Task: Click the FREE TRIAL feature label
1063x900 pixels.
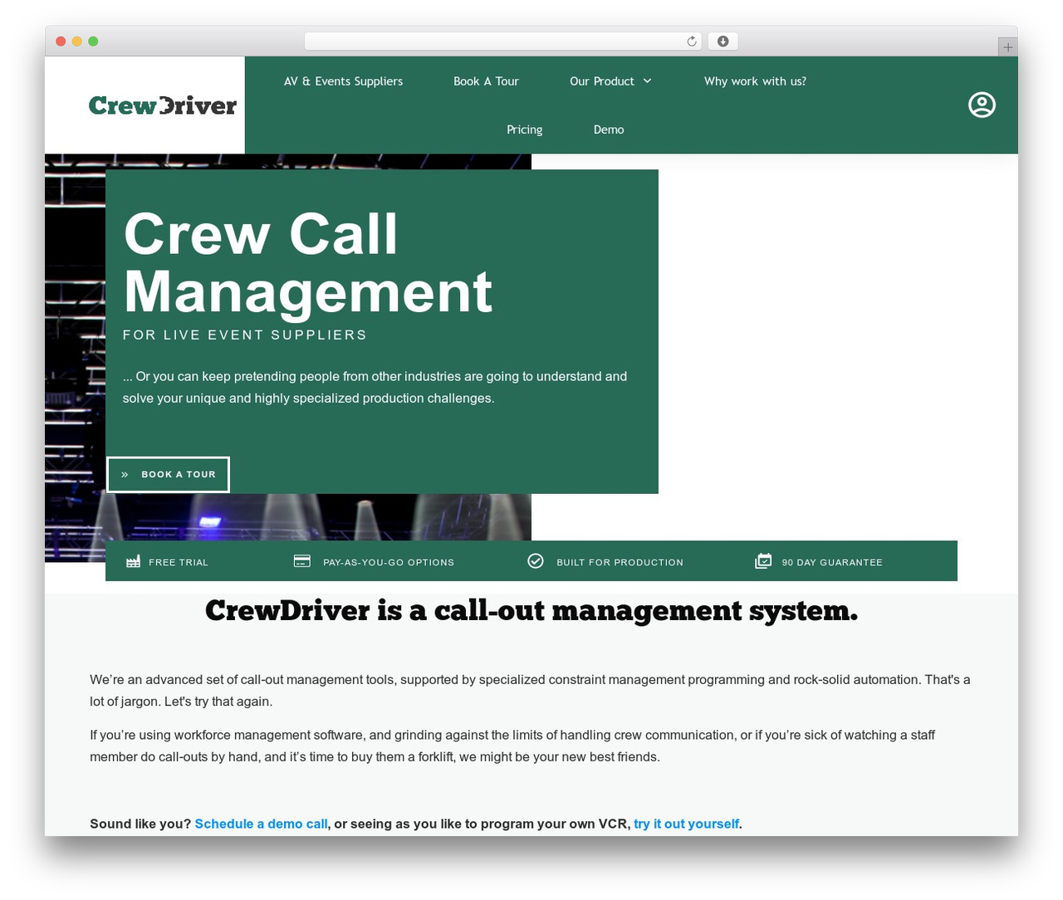Action: click(x=179, y=562)
